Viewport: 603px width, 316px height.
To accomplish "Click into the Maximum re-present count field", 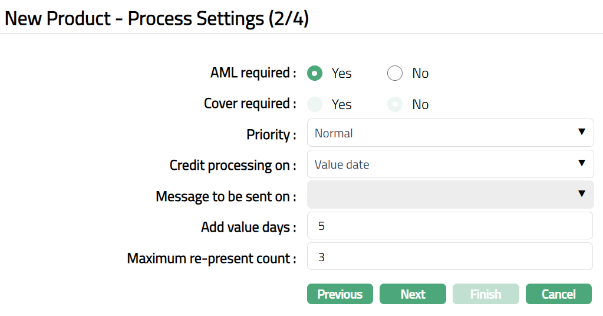I will pos(450,257).
